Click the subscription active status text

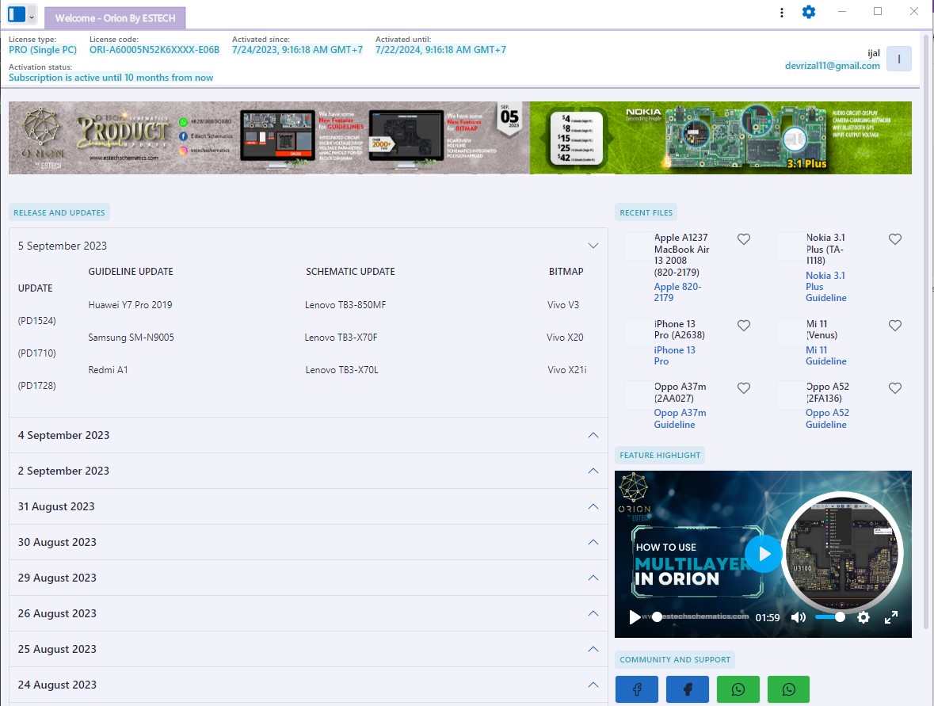click(111, 78)
